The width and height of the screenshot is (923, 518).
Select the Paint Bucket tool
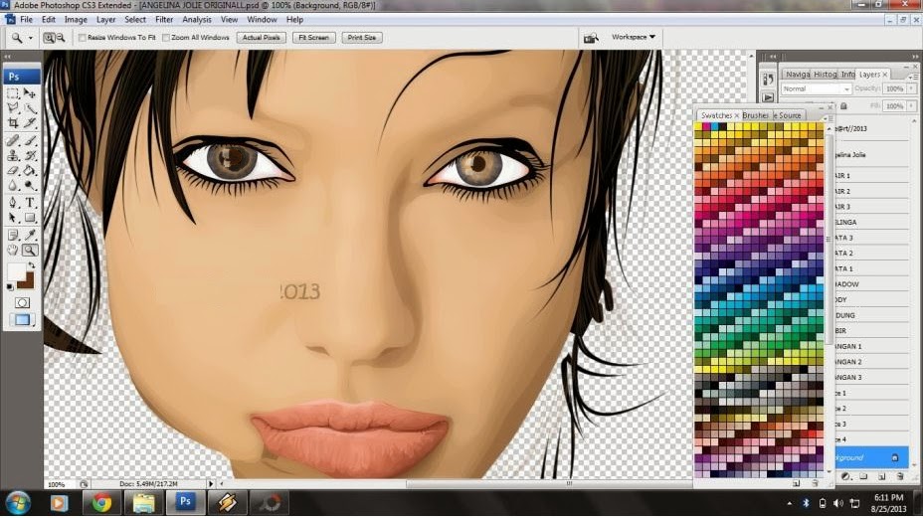pos(30,171)
